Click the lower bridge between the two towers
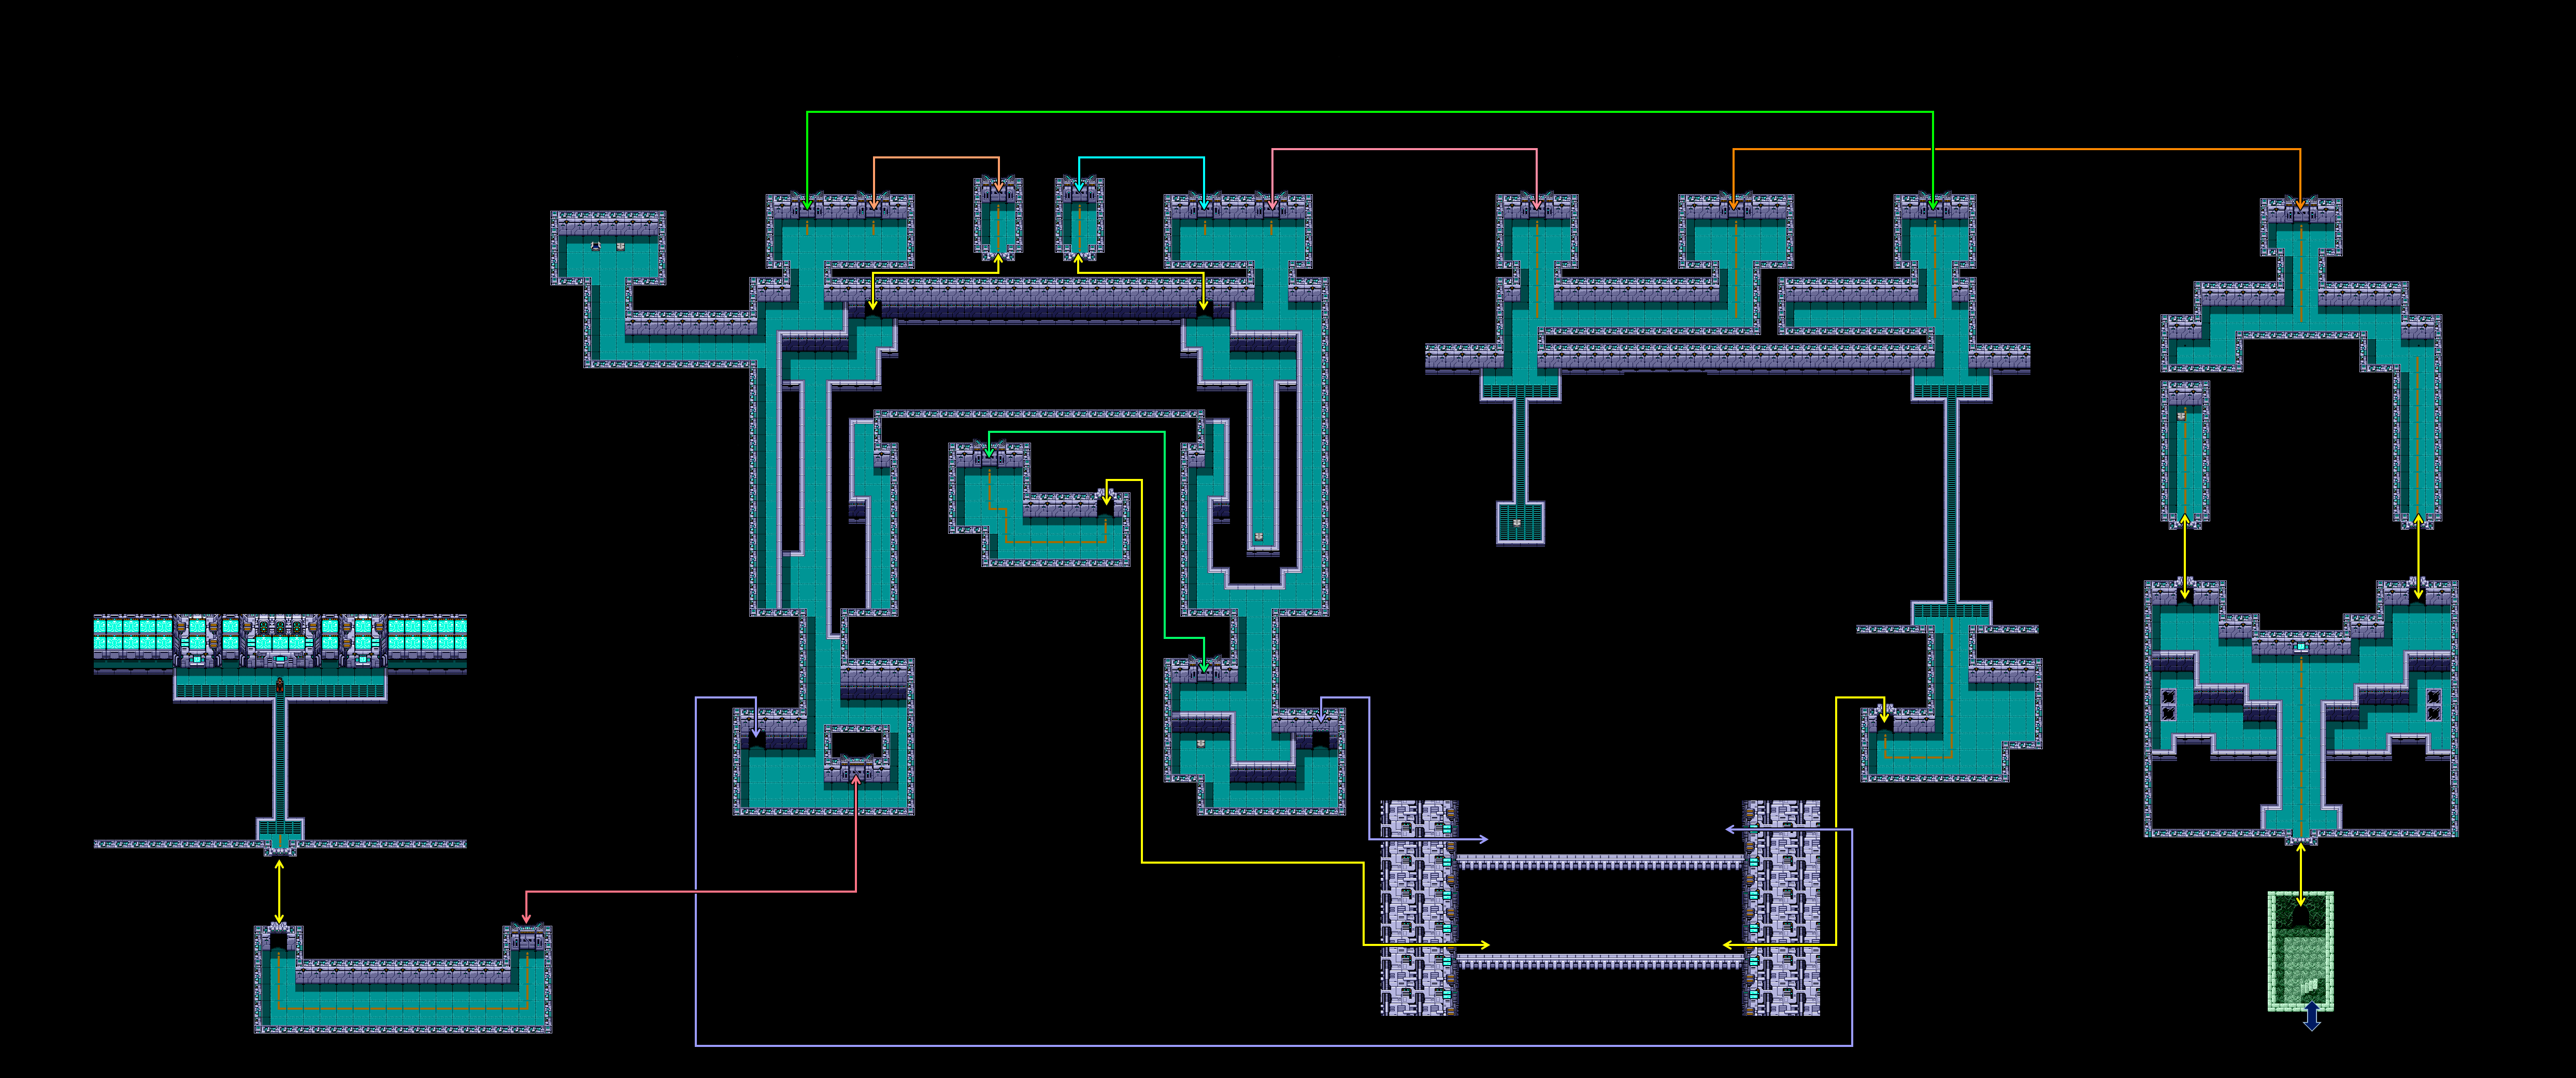Screen dimensions: 2576x1078 (1601, 961)
